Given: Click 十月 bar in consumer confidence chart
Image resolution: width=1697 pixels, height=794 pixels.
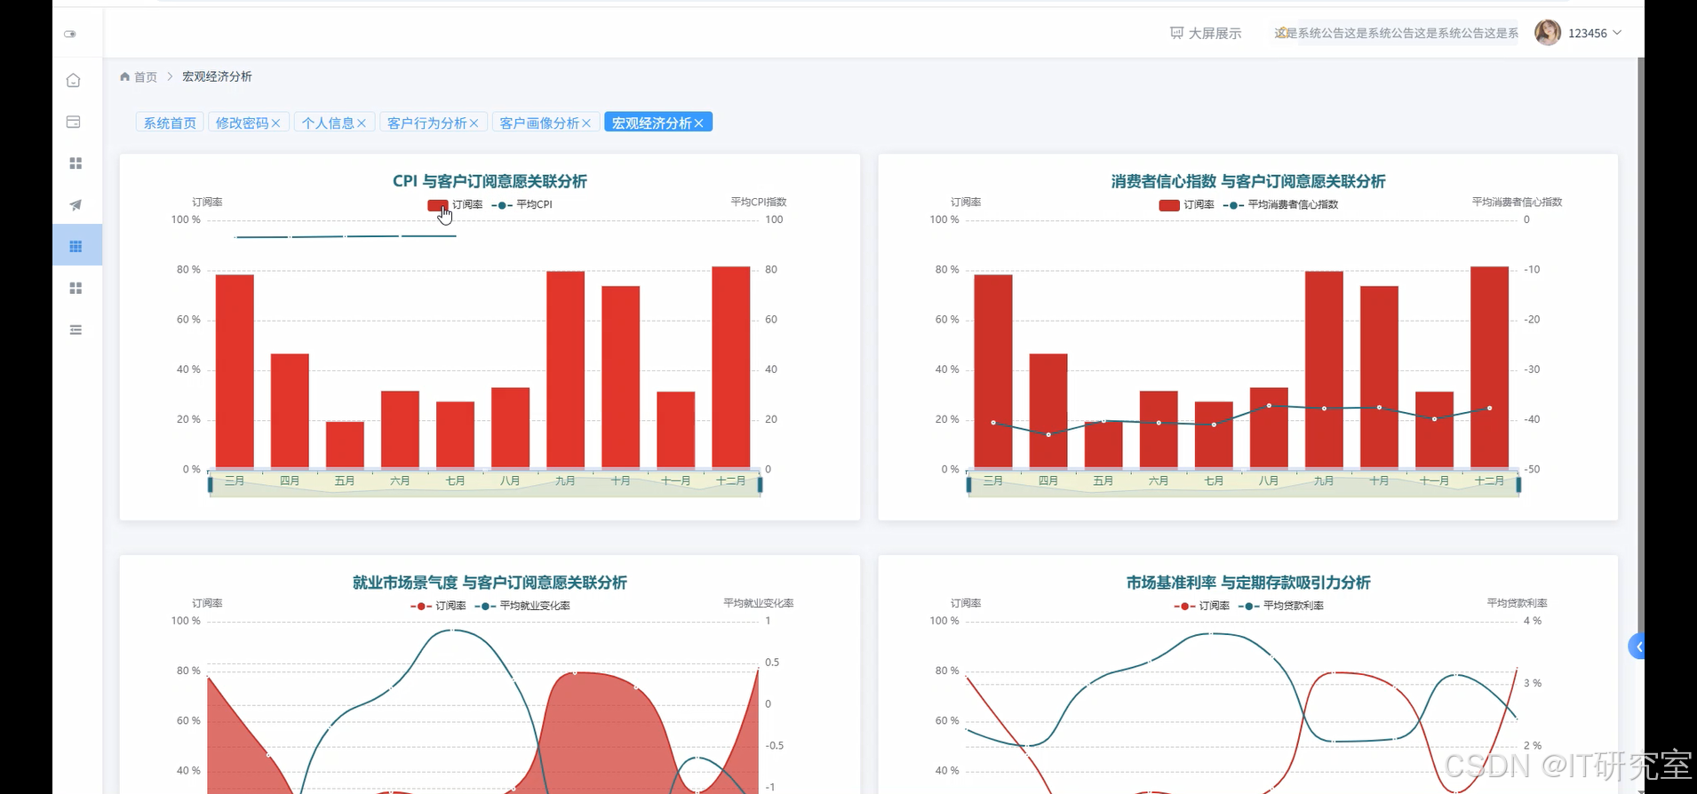Looking at the screenshot, I should [x=1379, y=377].
